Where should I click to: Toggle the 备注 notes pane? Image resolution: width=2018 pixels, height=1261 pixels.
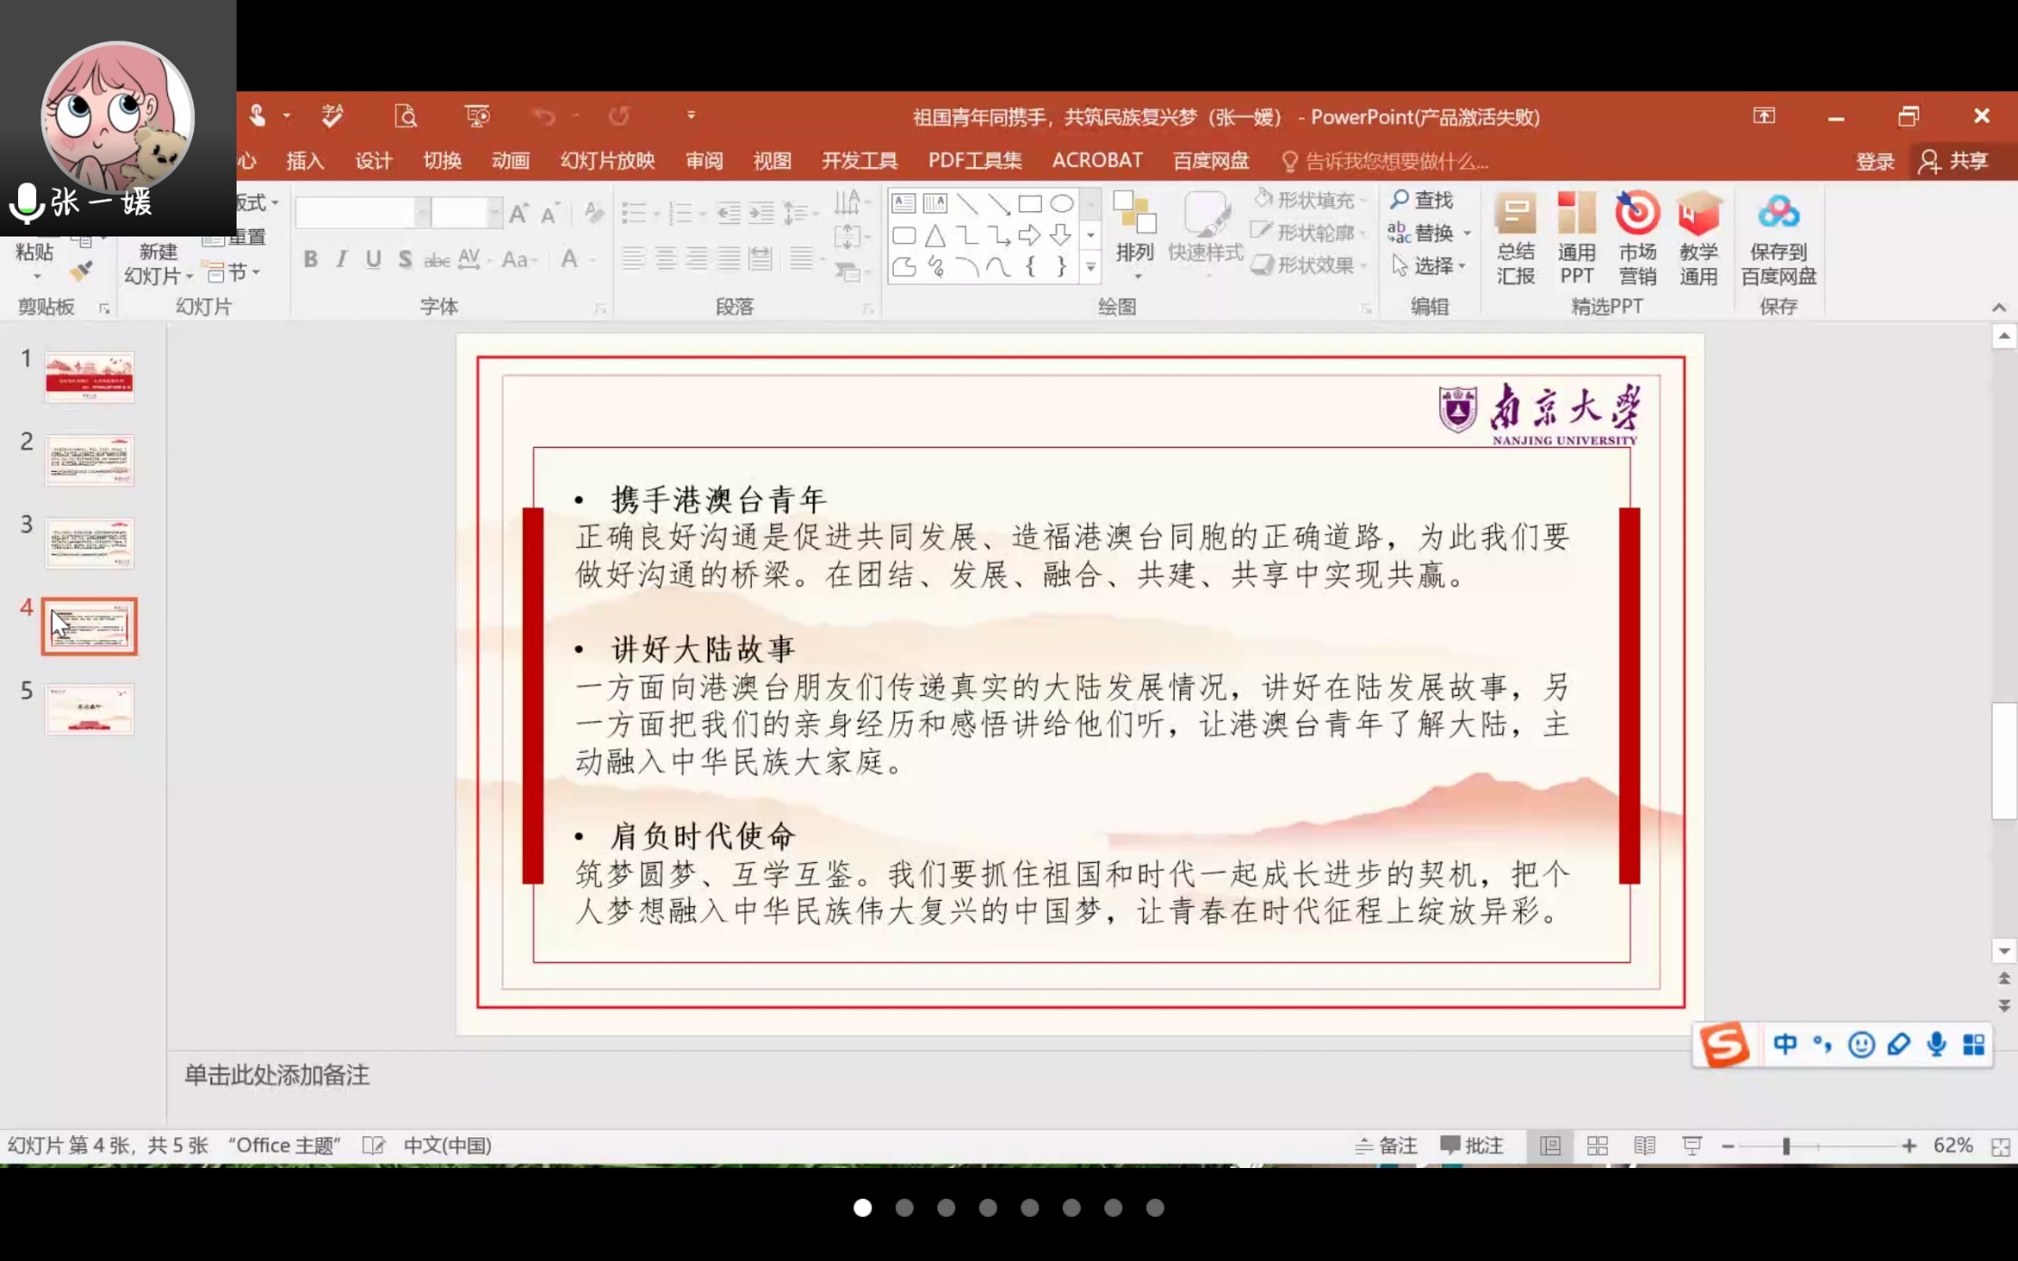pos(1386,1145)
